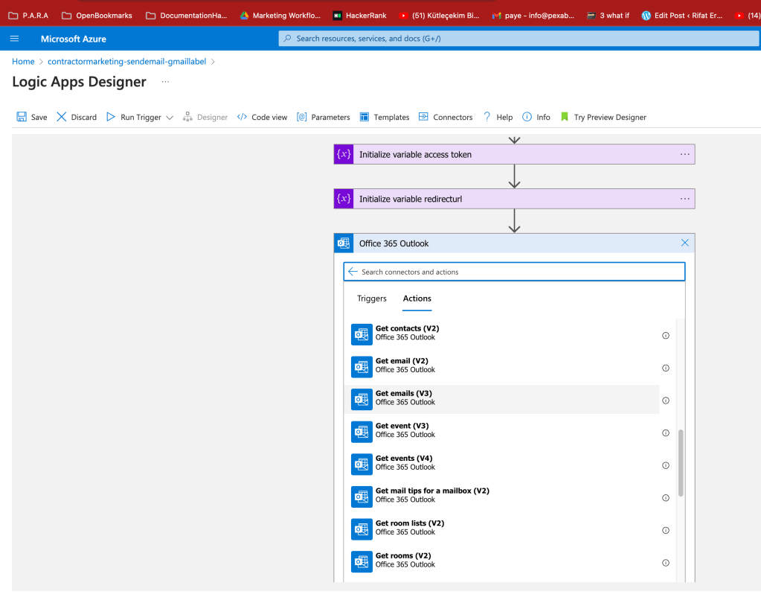Select the Get event (V3) action
The width and height of the screenshot is (761, 603).
coord(502,432)
